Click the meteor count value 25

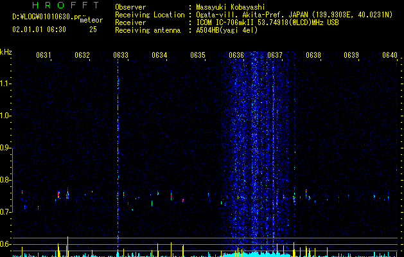click(x=93, y=30)
